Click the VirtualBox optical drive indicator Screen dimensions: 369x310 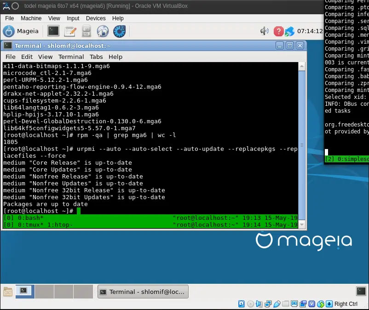pos(250,304)
